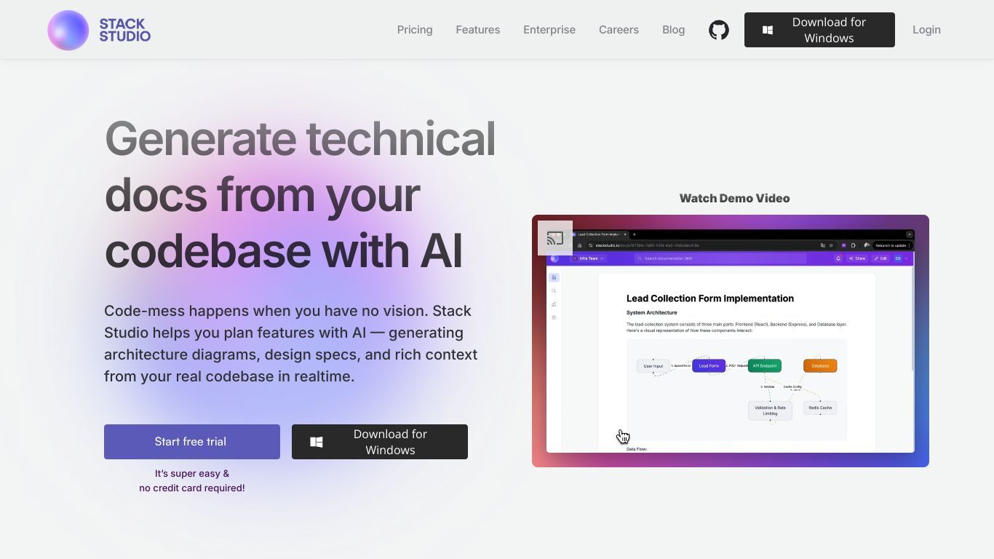Screen dimensions: 994x559
Task: Click the 'Code-mess happens' paragraph
Action: [x=291, y=344]
